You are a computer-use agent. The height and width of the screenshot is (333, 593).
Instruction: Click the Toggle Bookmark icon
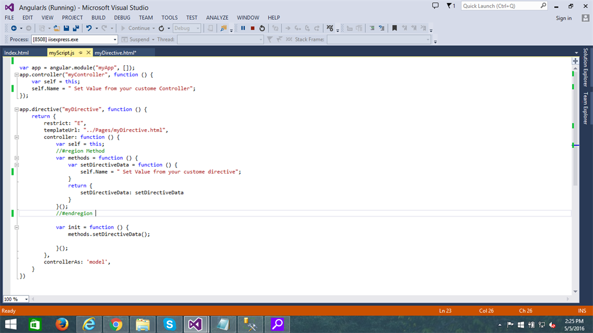[394, 28]
